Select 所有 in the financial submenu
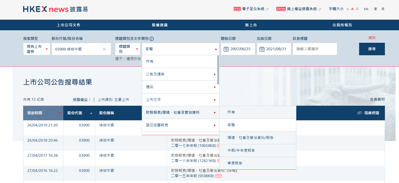 [258, 112]
